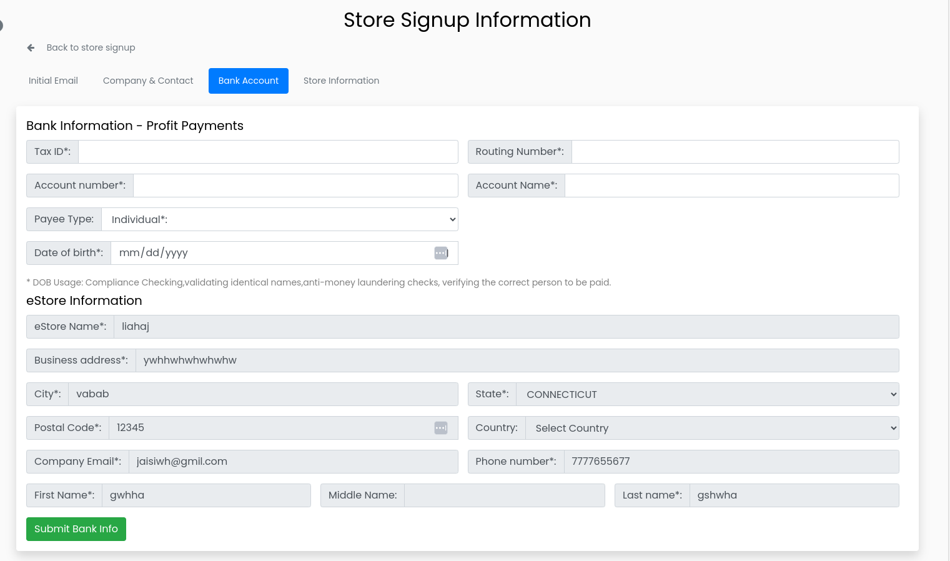
Task: Focus the Tax ID input field
Action: (267, 152)
